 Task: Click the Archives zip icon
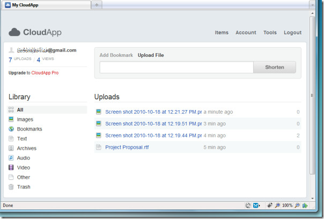coord(11,148)
